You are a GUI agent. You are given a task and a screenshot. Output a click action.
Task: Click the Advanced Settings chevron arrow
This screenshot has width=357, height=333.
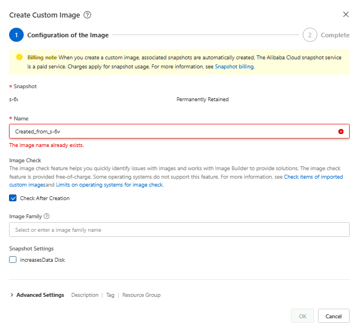12,295
